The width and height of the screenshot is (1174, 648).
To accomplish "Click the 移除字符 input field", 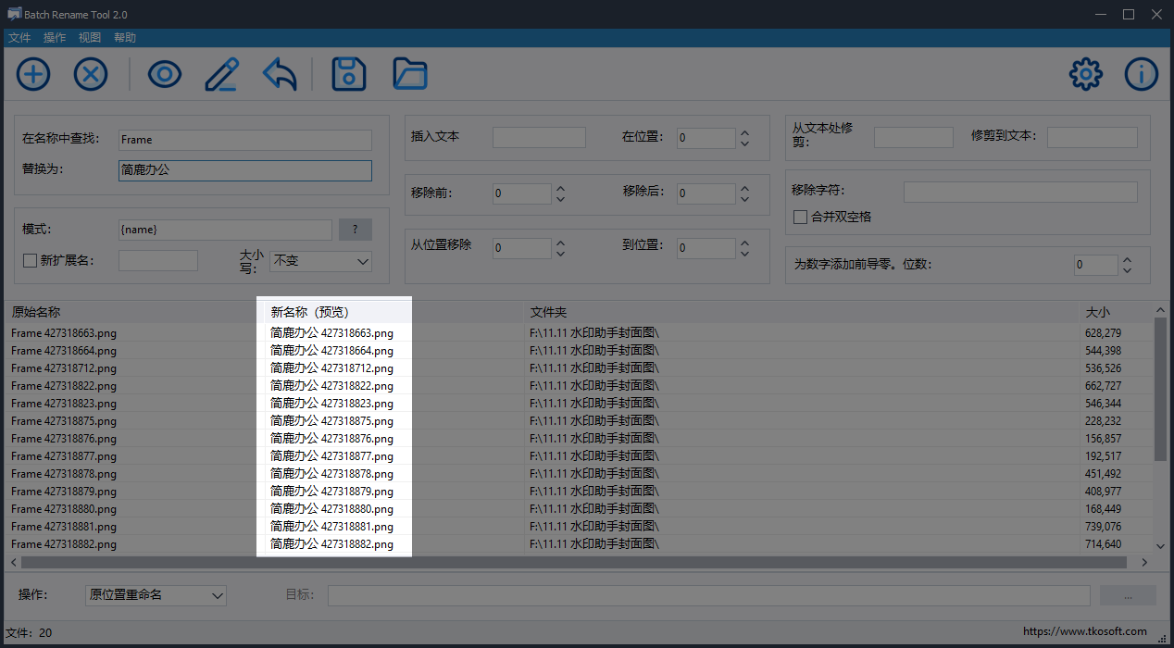I will tap(1020, 192).
